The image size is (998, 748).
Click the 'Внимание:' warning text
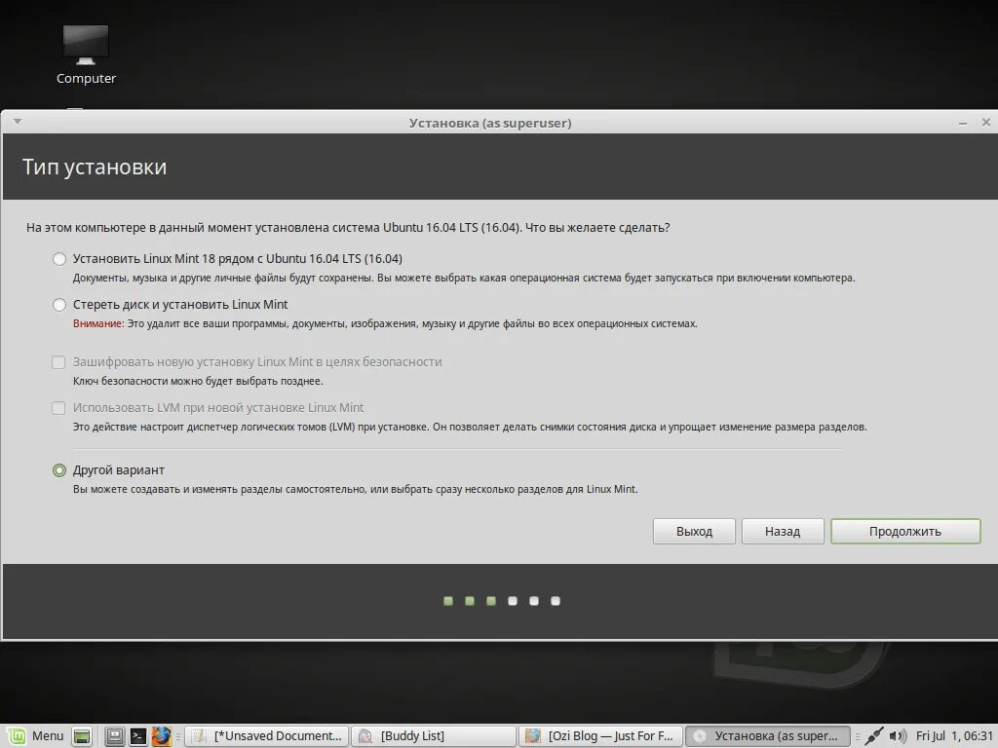[x=98, y=323]
